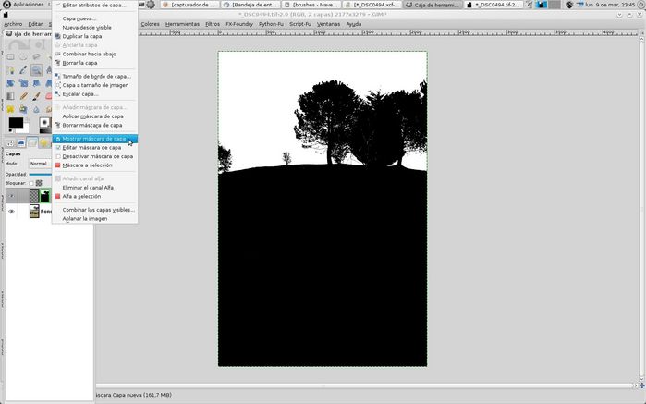
Task: Choose 'Combinar las capas visibles...' entry
Action: tap(95, 210)
